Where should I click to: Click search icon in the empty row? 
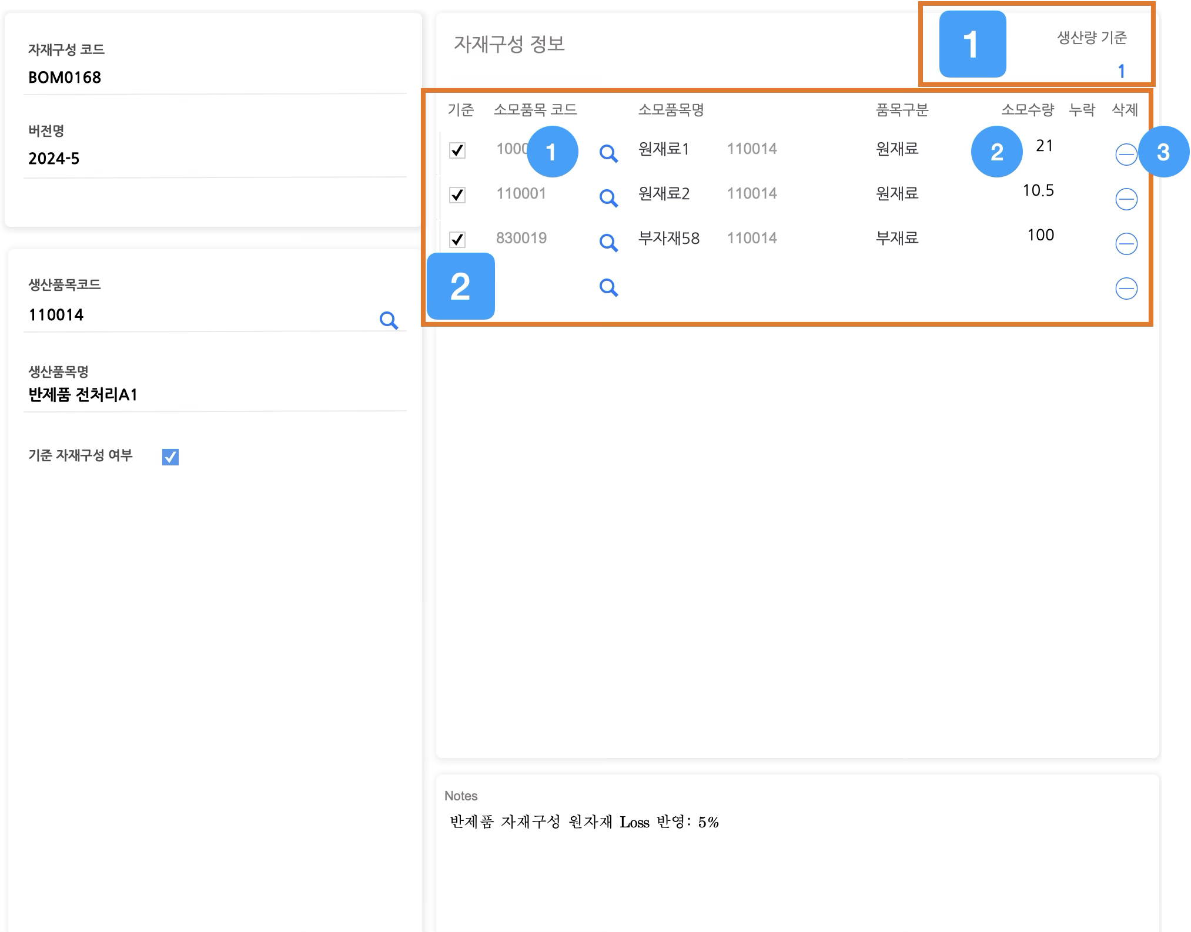click(x=608, y=287)
